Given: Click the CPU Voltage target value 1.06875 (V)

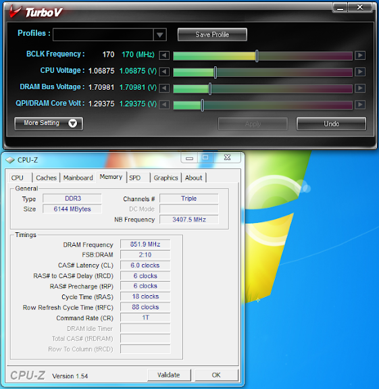Looking at the screenshot, I should pos(138,71).
